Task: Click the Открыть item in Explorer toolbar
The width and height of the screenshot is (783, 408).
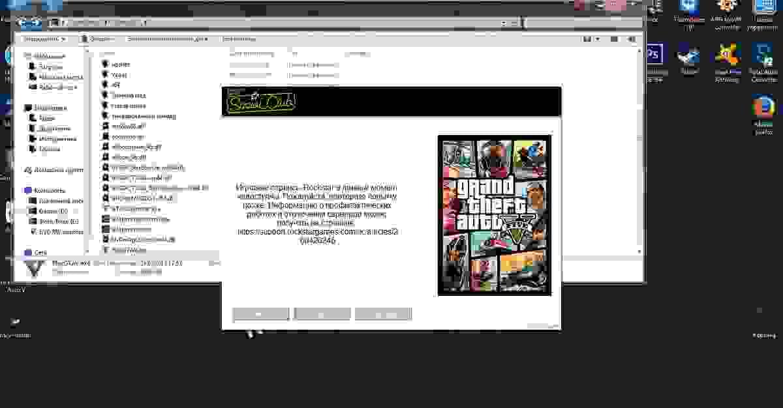Action: tap(99, 39)
